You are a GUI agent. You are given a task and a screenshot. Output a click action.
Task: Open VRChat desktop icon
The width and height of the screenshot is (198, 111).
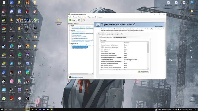[x=19, y=47]
